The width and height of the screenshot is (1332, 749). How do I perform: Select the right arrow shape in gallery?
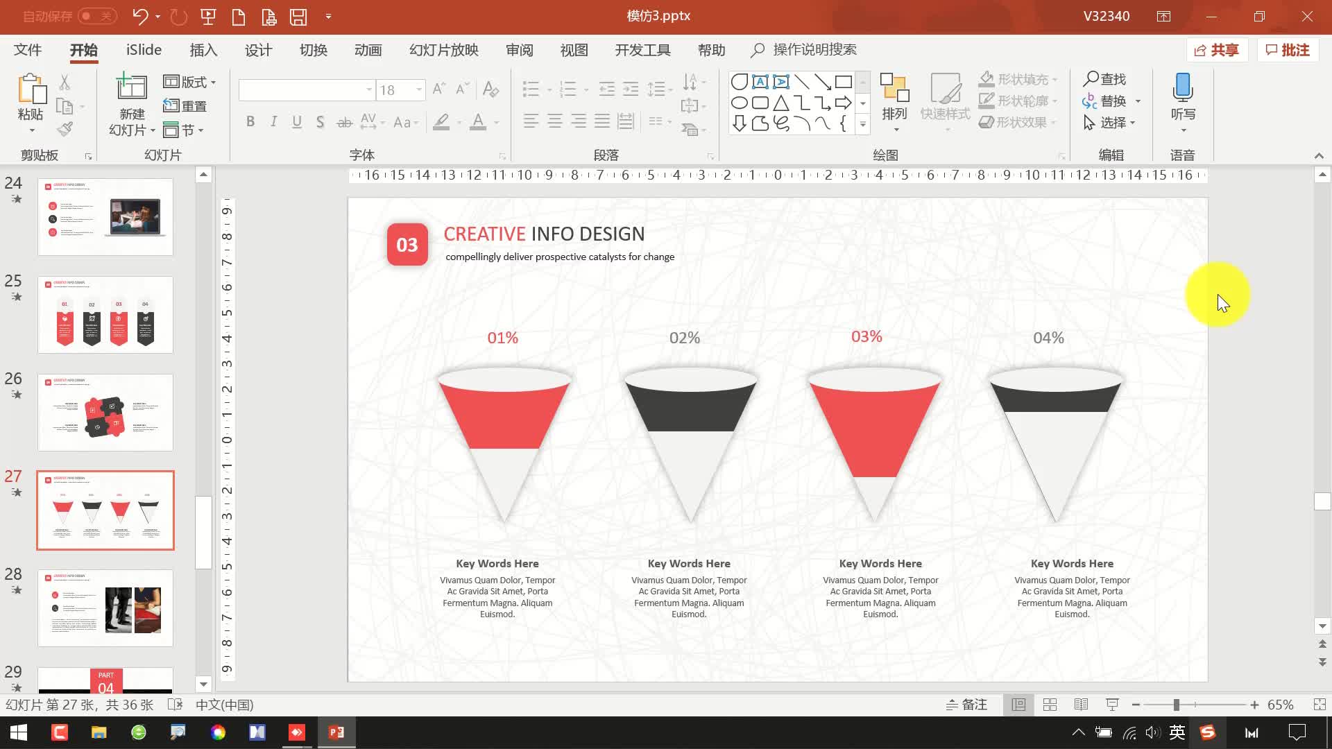pos(844,103)
